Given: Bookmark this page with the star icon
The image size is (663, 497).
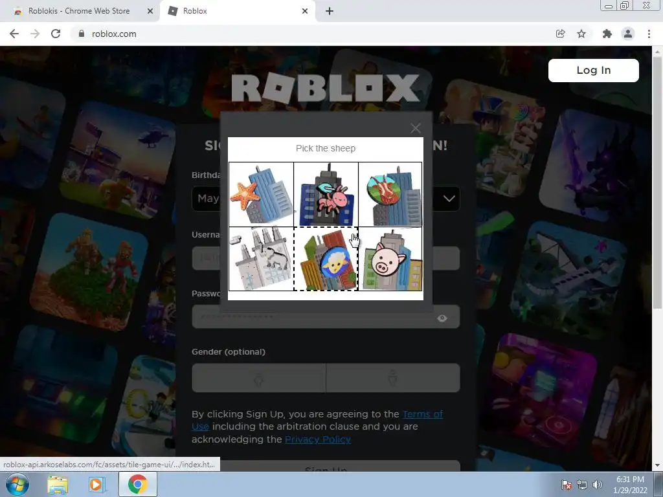Looking at the screenshot, I should click(581, 34).
